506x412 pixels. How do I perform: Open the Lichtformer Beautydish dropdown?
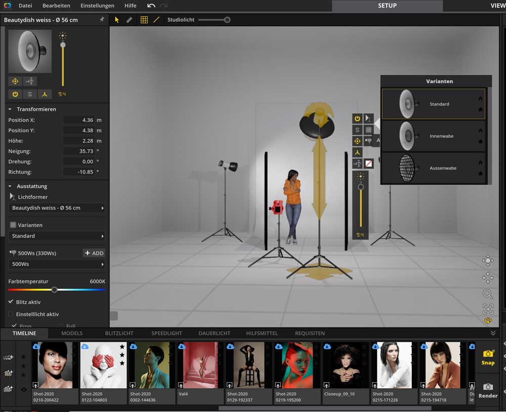tap(57, 208)
